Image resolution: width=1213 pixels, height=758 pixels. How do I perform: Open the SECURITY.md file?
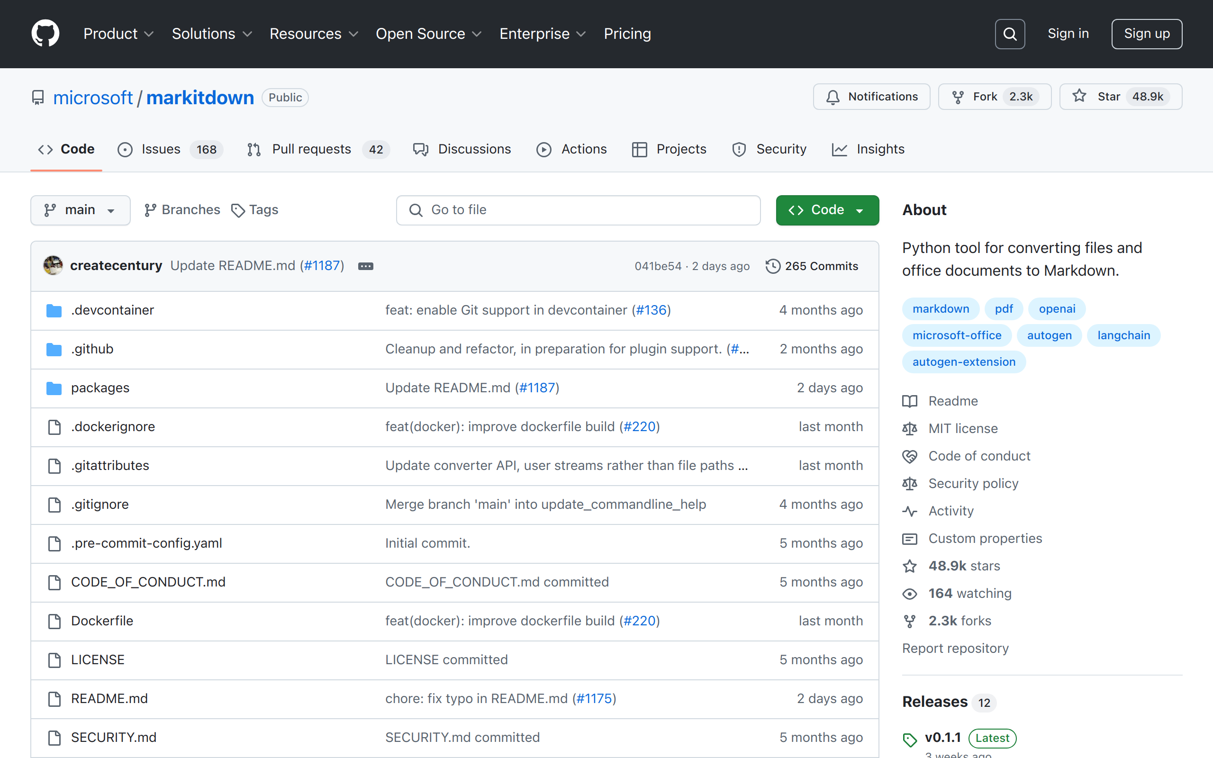click(x=114, y=738)
